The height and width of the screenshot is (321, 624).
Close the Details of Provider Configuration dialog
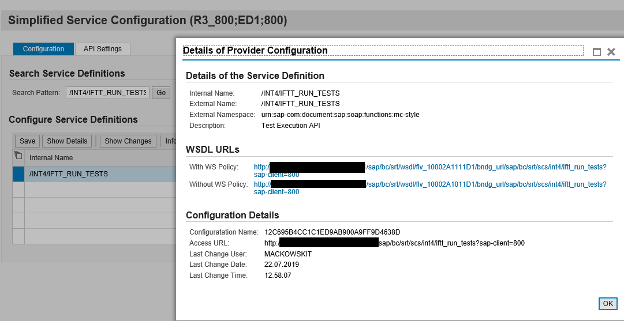coord(611,52)
